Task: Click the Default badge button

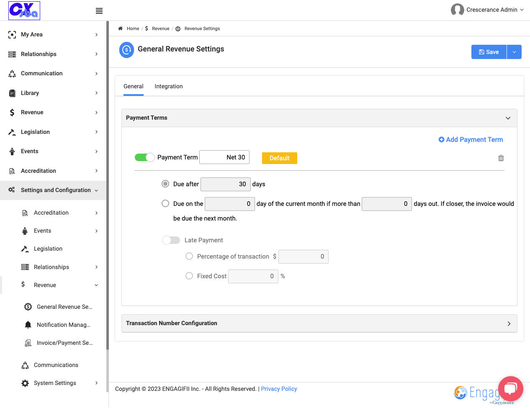Action: pos(280,158)
